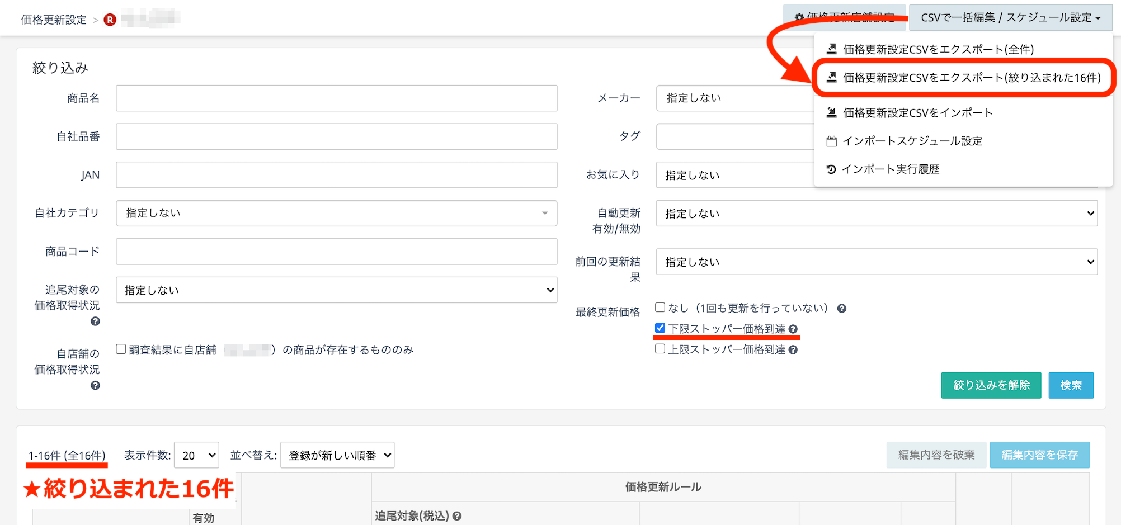Enable the 上限ストッパー価格到達 checkbox
The width and height of the screenshot is (1121, 525).
pyautogui.click(x=660, y=349)
